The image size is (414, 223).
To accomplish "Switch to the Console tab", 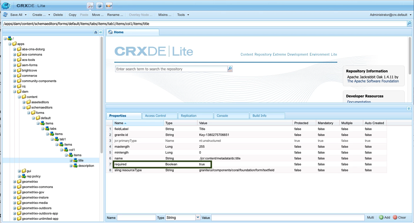I will tap(231, 116).
